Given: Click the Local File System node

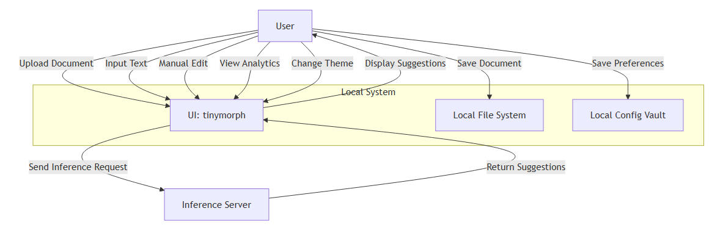Looking at the screenshot, I should [x=489, y=115].
